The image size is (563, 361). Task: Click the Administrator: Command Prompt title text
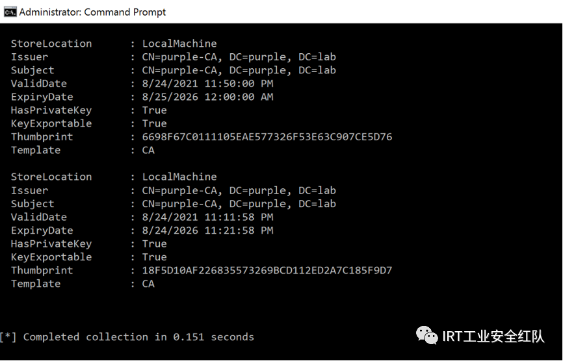coord(92,12)
